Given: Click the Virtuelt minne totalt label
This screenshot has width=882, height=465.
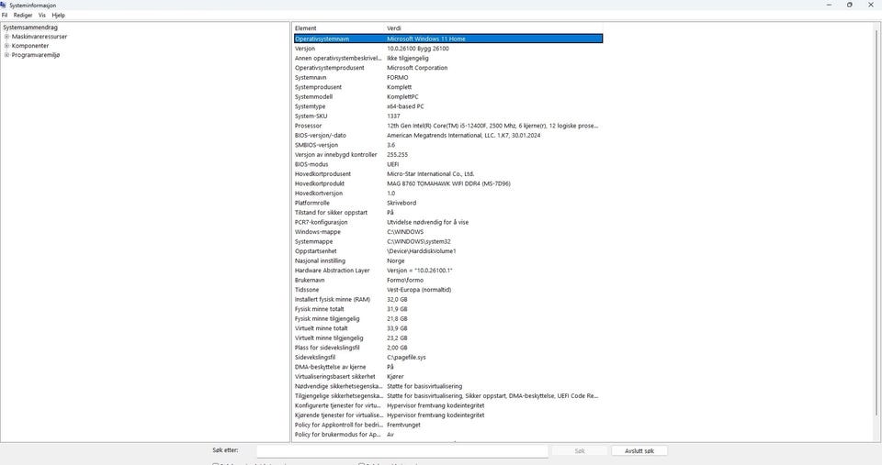Looking at the screenshot, I should tap(322, 328).
